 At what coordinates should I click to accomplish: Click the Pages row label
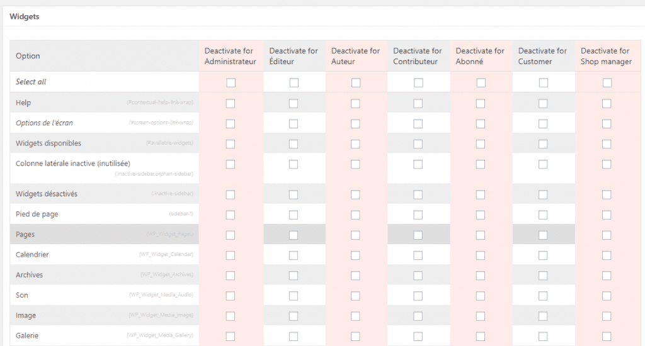[x=25, y=235]
